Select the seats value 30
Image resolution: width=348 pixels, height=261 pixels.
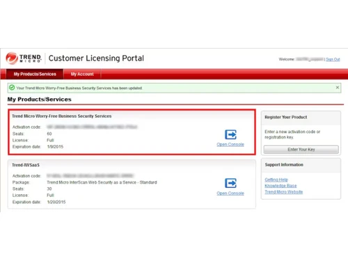(49, 189)
